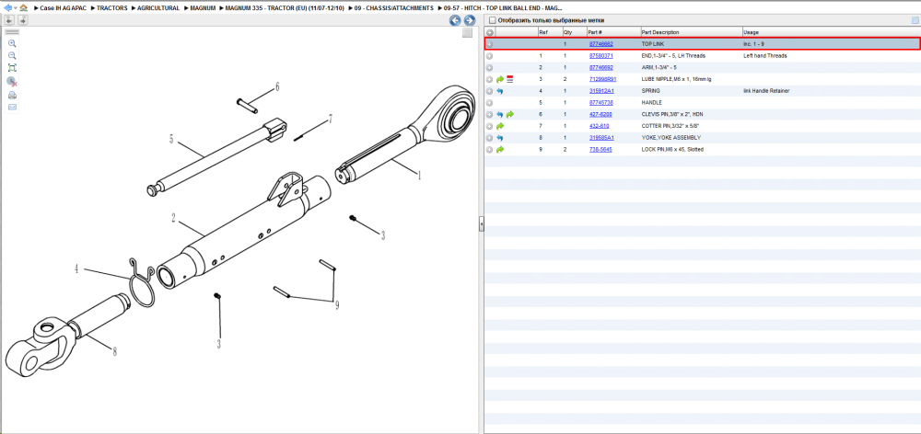921x434 pixels.
Task: Go to TRACTORS breadcrumb level
Action: click(112, 8)
